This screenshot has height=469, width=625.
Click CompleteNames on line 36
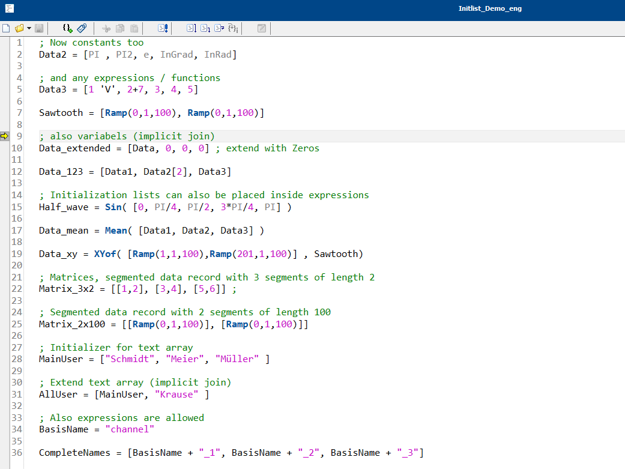point(74,453)
